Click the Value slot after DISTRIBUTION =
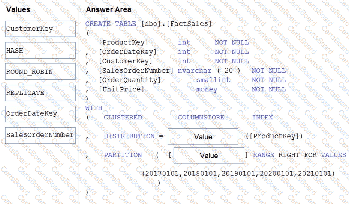 [203, 137]
